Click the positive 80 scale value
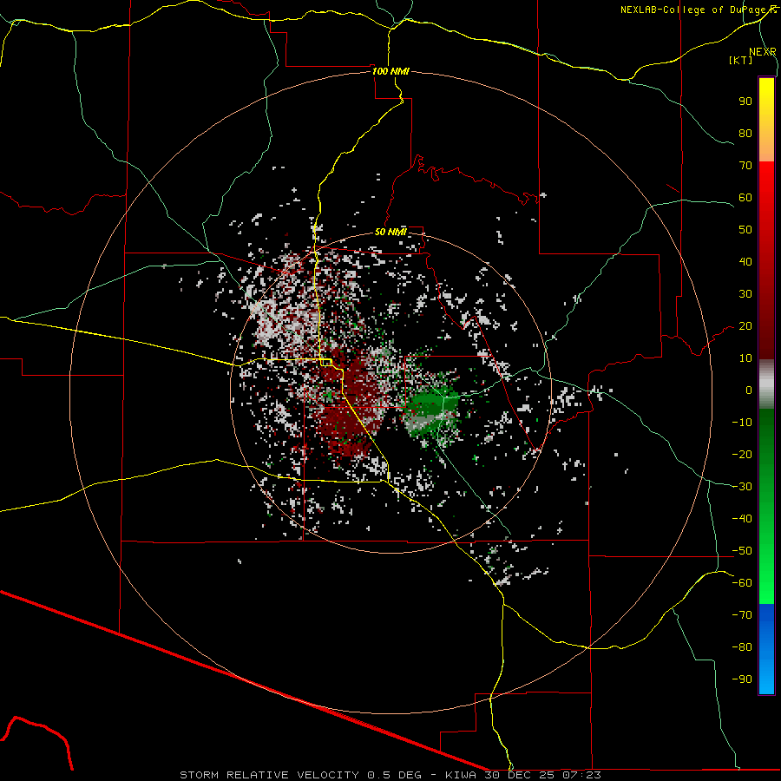Screen dimensions: 781x781 coord(745,134)
